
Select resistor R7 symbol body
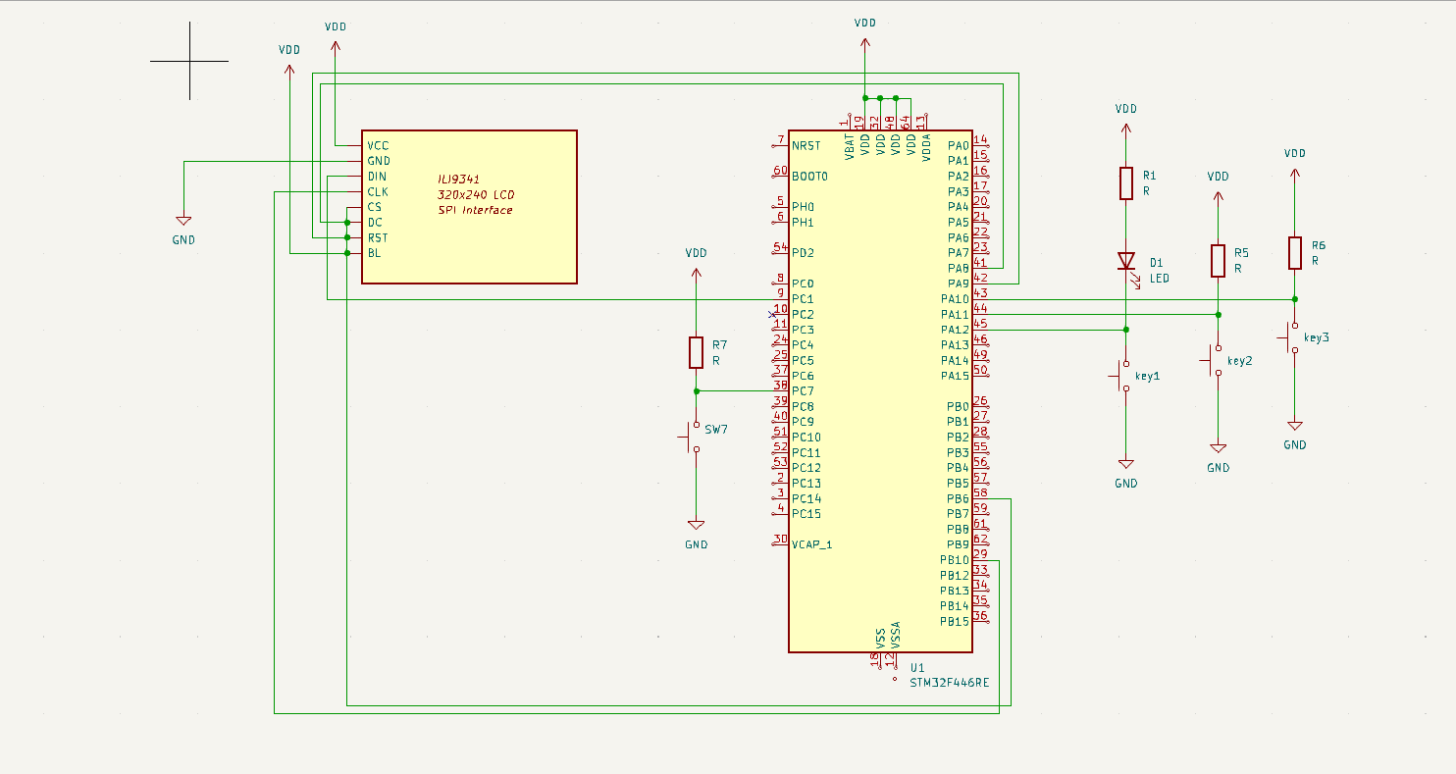click(x=696, y=352)
